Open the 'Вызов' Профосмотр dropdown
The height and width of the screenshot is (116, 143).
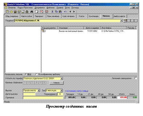pyautogui.click(x=39, y=90)
